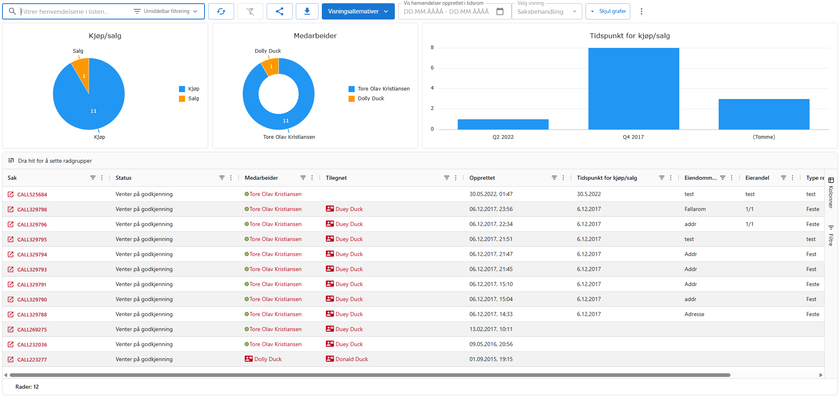Click the download export icon button

point(307,11)
